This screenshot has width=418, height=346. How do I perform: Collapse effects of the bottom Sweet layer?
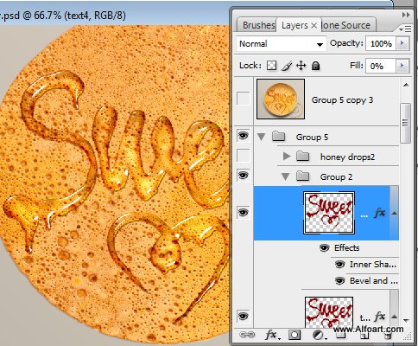[395, 317]
